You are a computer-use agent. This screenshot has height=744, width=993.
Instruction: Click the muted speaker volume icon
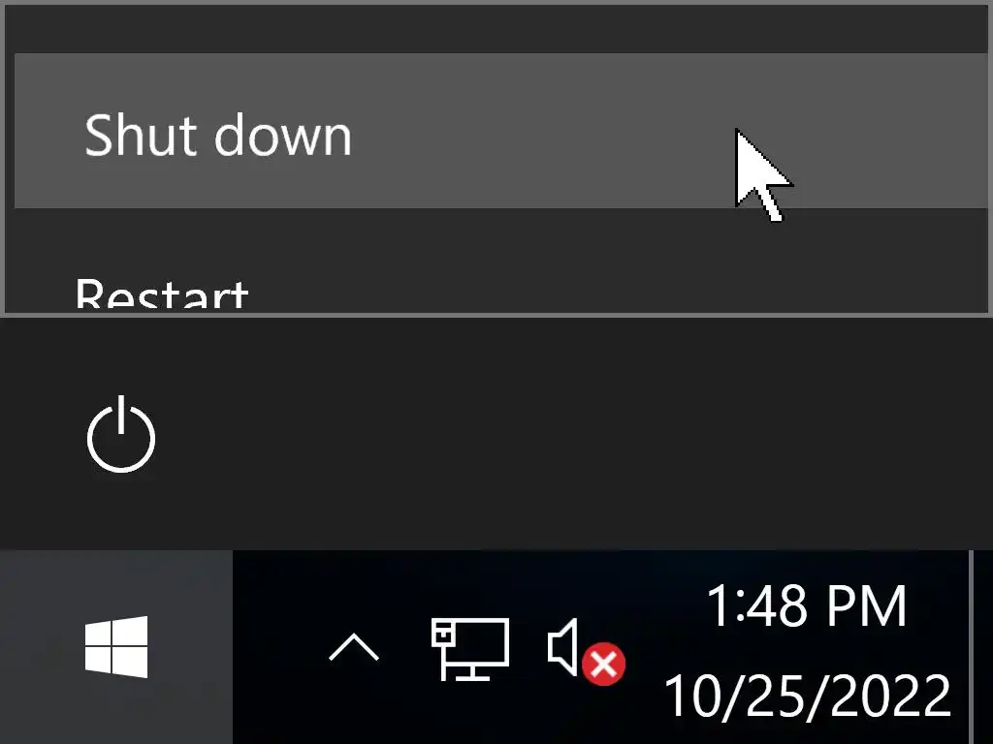tap(584, 649)
